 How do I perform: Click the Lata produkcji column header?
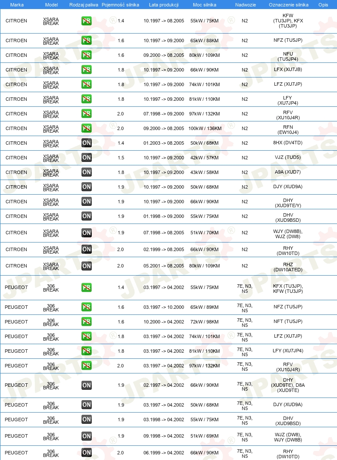point(164,5)
